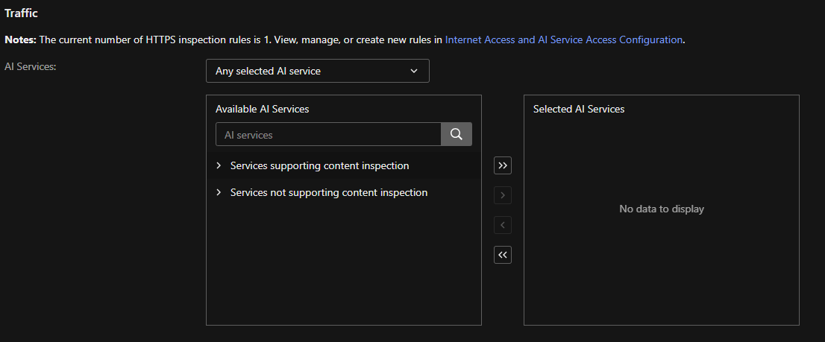Click the magnifying glass search button
Screen dimensions: 825x342
coord(457,134)
